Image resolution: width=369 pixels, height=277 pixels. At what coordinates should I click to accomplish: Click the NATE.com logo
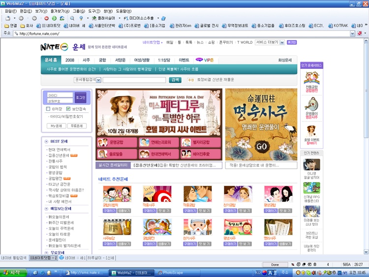pyautogui.click(x=54, y=47)
